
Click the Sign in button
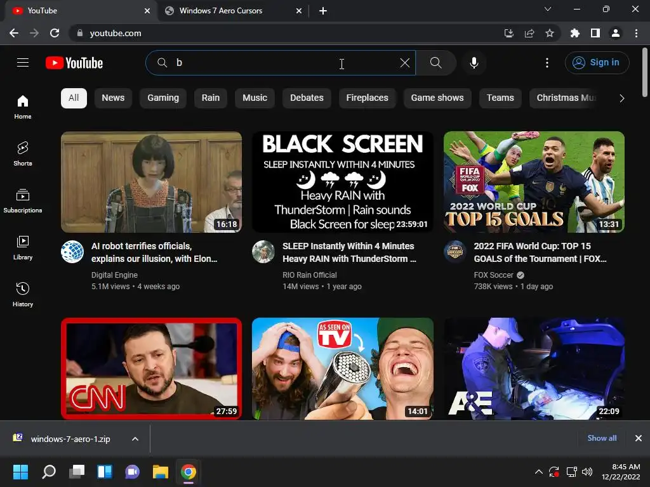[x=597, y=63]
